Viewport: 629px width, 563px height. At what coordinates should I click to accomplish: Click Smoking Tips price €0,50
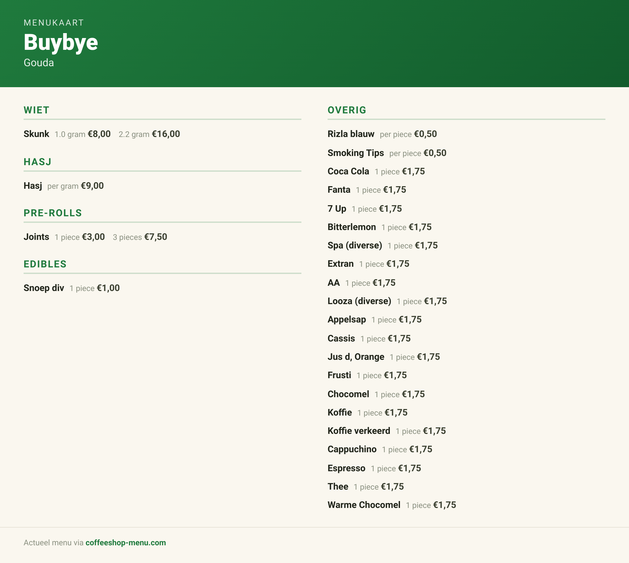pos(435,153)
